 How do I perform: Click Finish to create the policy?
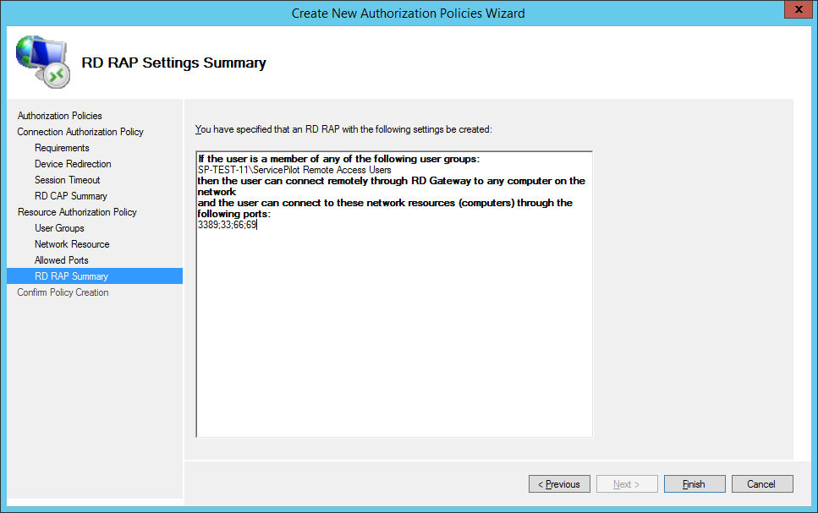click(x=694, y=484)
